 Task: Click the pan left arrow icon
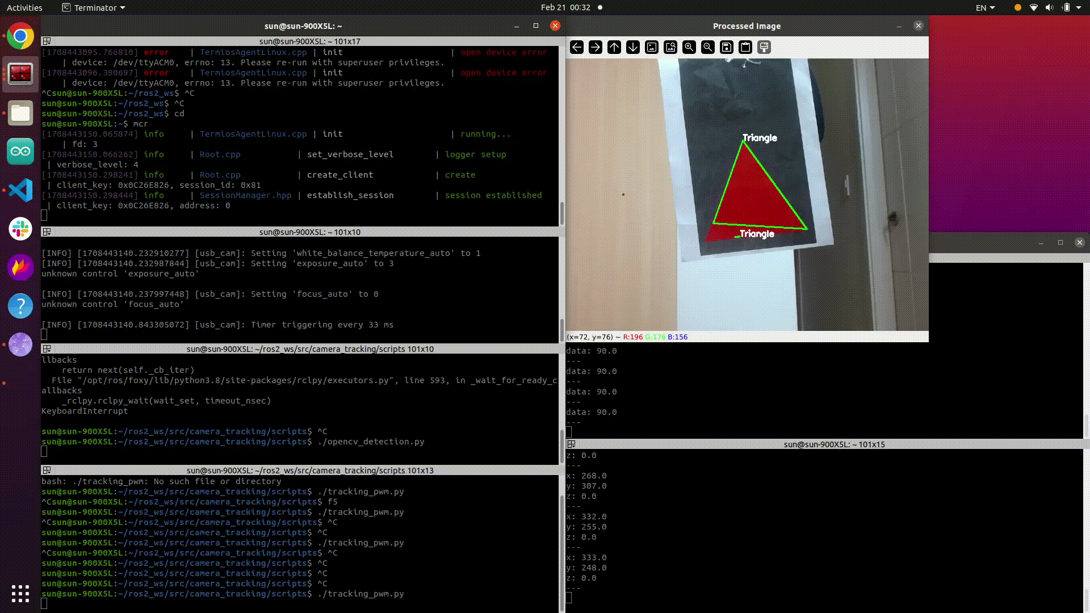tap(577, 47)
